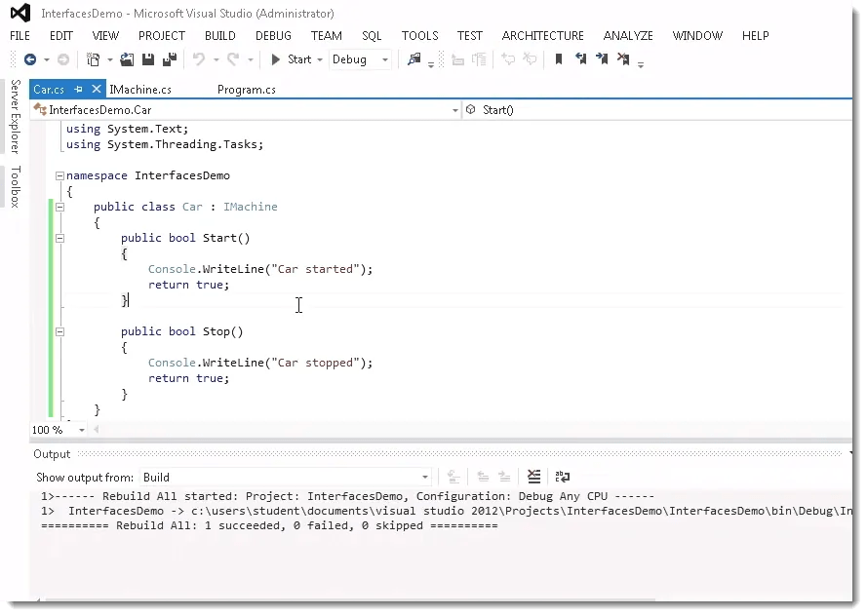Click the Navigate Backward arrow icon
The width and height of the screenshot is (867, 616).
point(32,59)
